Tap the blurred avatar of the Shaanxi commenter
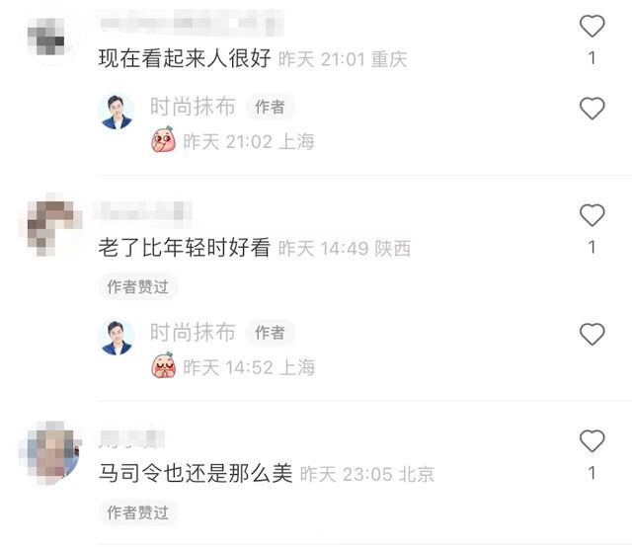 pos(51,226)
